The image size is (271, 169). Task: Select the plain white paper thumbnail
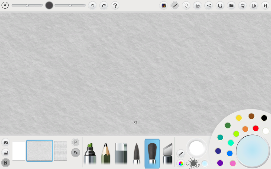pos(19,151)
